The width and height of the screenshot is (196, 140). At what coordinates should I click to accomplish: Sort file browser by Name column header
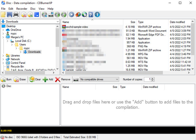click(92, 22)
